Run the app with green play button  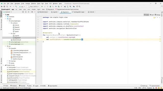(42, 7)
